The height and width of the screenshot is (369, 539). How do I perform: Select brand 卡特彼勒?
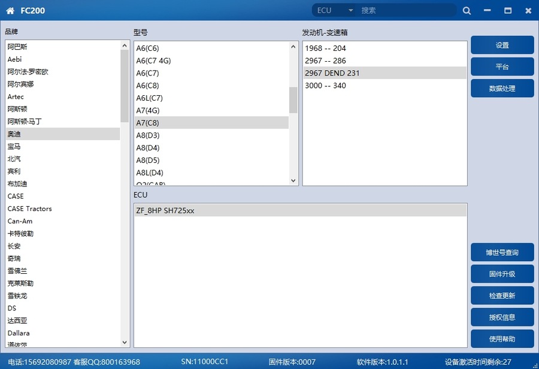(63, 234)
